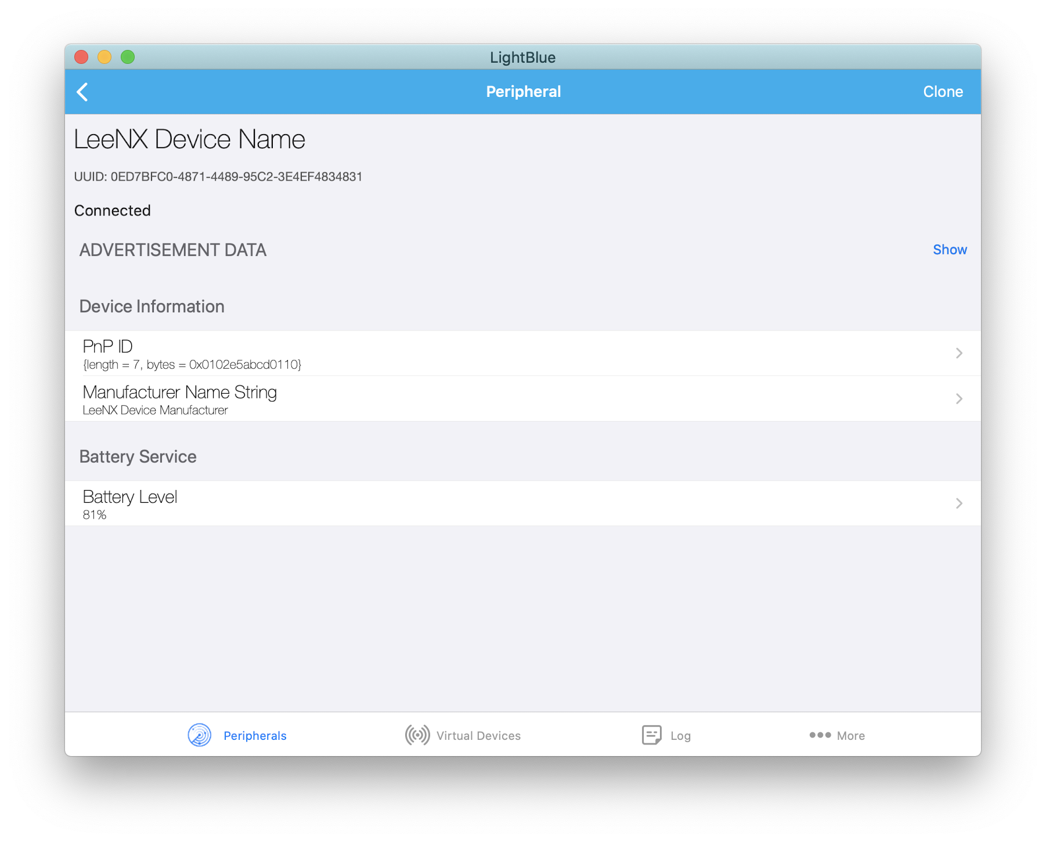Click the fingerprint-style Peripherals icon

(199, 735)
